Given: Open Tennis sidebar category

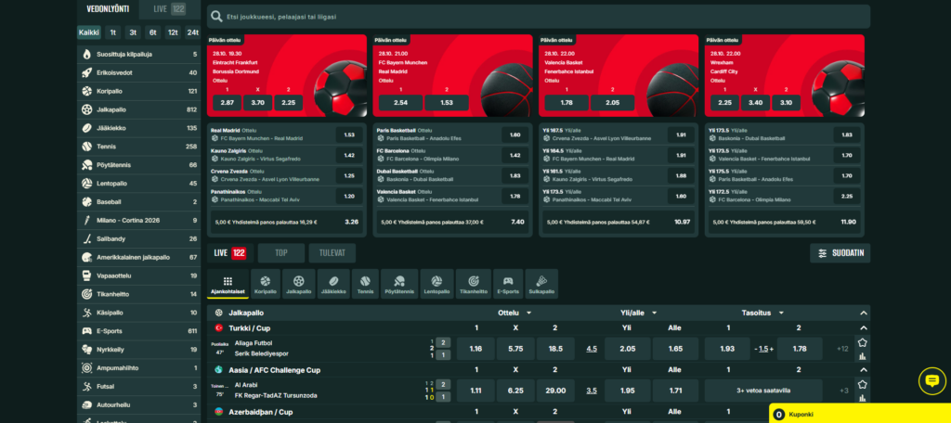Looking at the screenshot, I should pos(139,147).
